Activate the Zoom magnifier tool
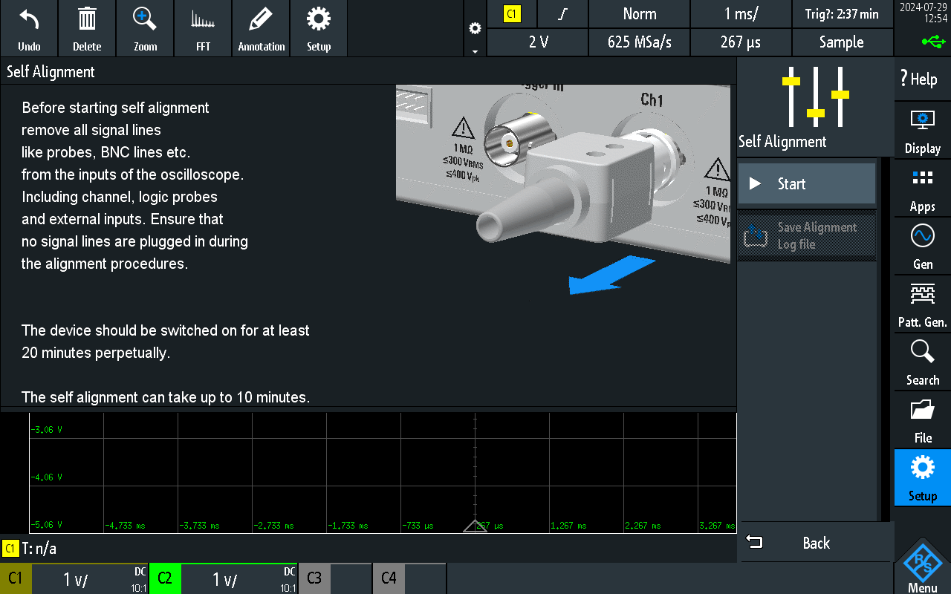Screen dimensions: 951x594 click(145, 28)
